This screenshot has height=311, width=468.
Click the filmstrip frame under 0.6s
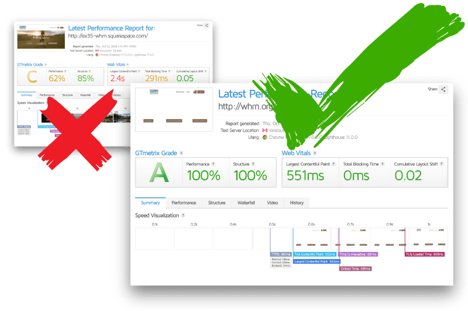point(312,239)
